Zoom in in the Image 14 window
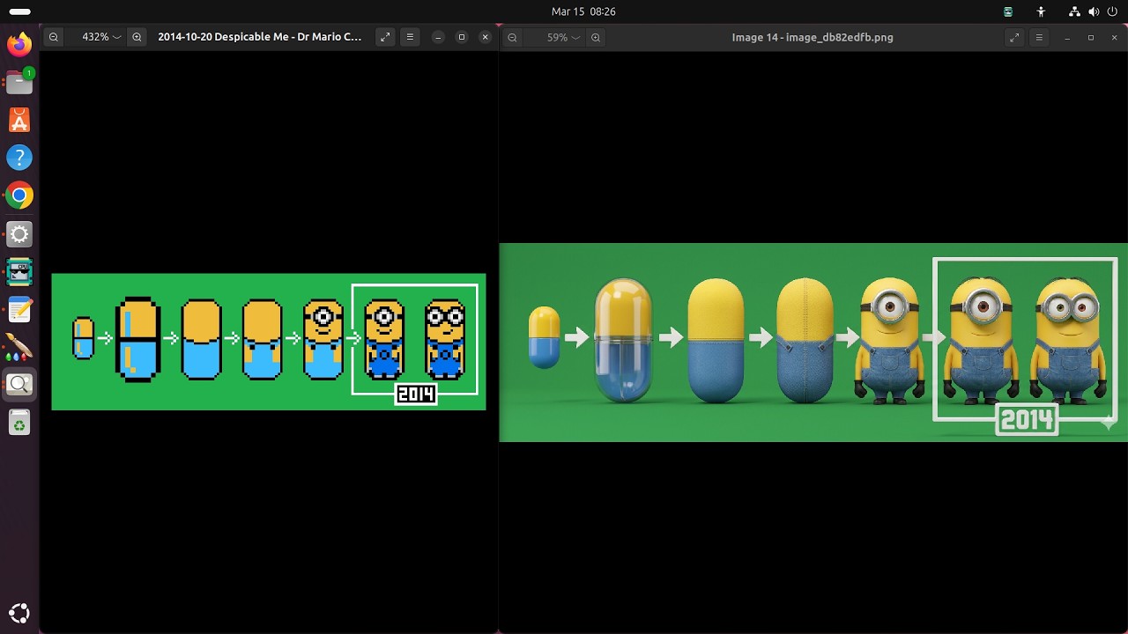This screenshot has height=634, width=1128. click(x=596, y=37)
